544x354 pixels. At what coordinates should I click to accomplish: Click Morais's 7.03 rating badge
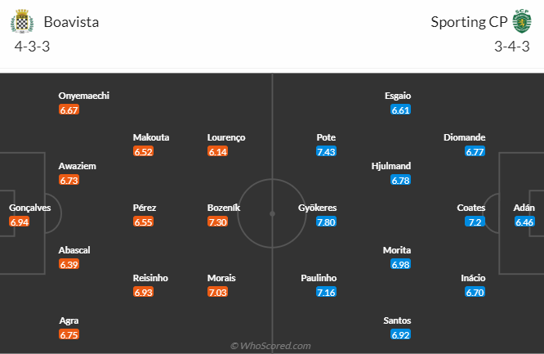click(x=217, y=292)
